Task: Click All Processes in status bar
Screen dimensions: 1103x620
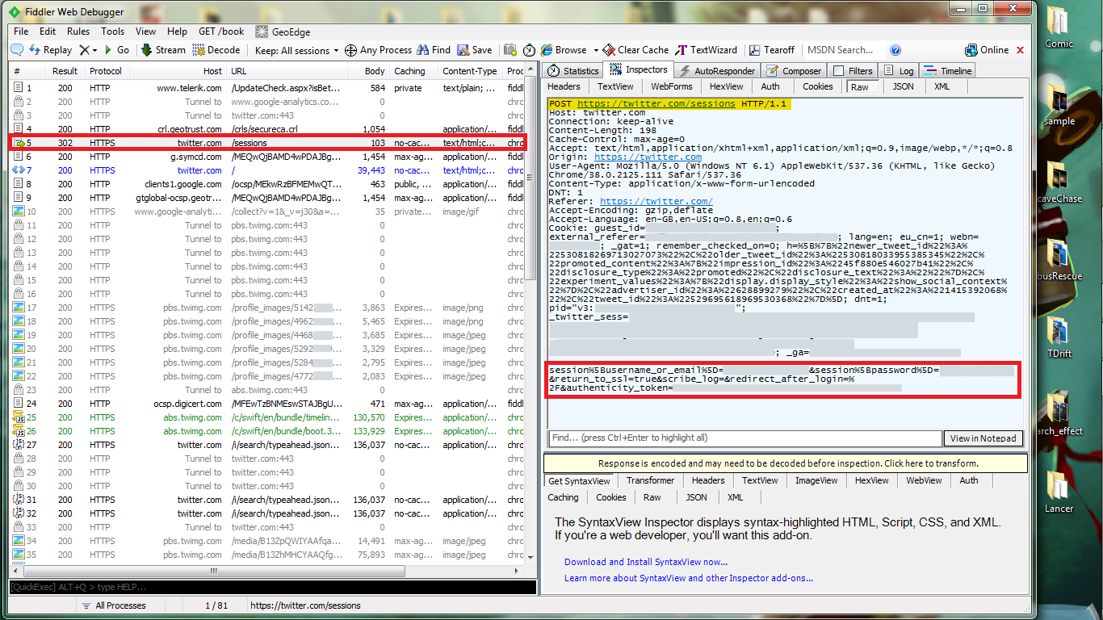Action: pyautogui.click(x=113, y=605)
